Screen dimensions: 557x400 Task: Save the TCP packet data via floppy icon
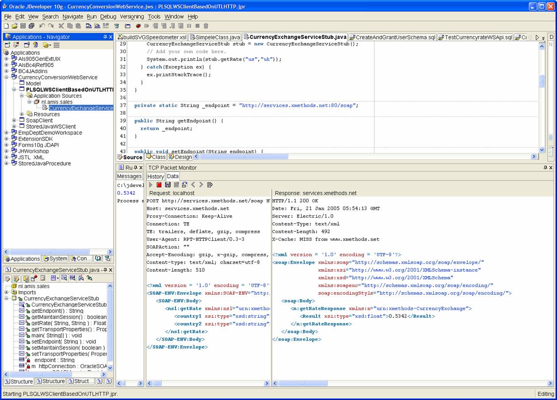(x=168, y=185)
